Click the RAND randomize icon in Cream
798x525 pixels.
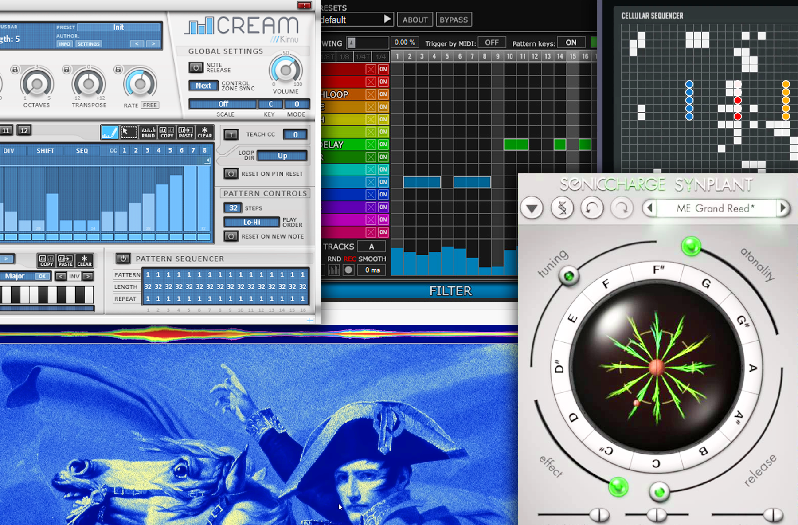(148, 132)
